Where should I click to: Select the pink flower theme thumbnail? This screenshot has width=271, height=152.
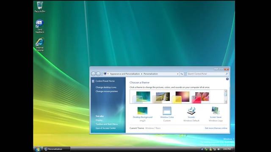pyautogui.click(x=200, y=97)
